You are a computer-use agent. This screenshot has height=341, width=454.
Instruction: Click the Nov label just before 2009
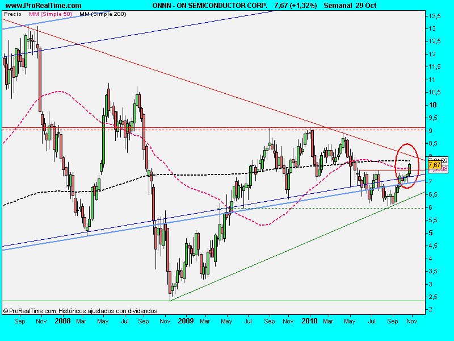pyautogui.click(x=165, y=321)
